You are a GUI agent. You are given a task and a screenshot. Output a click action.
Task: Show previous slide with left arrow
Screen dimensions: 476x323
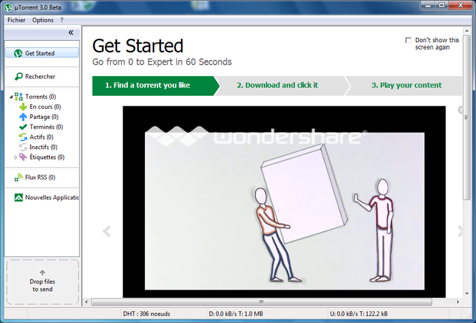(x=107, y=231)
